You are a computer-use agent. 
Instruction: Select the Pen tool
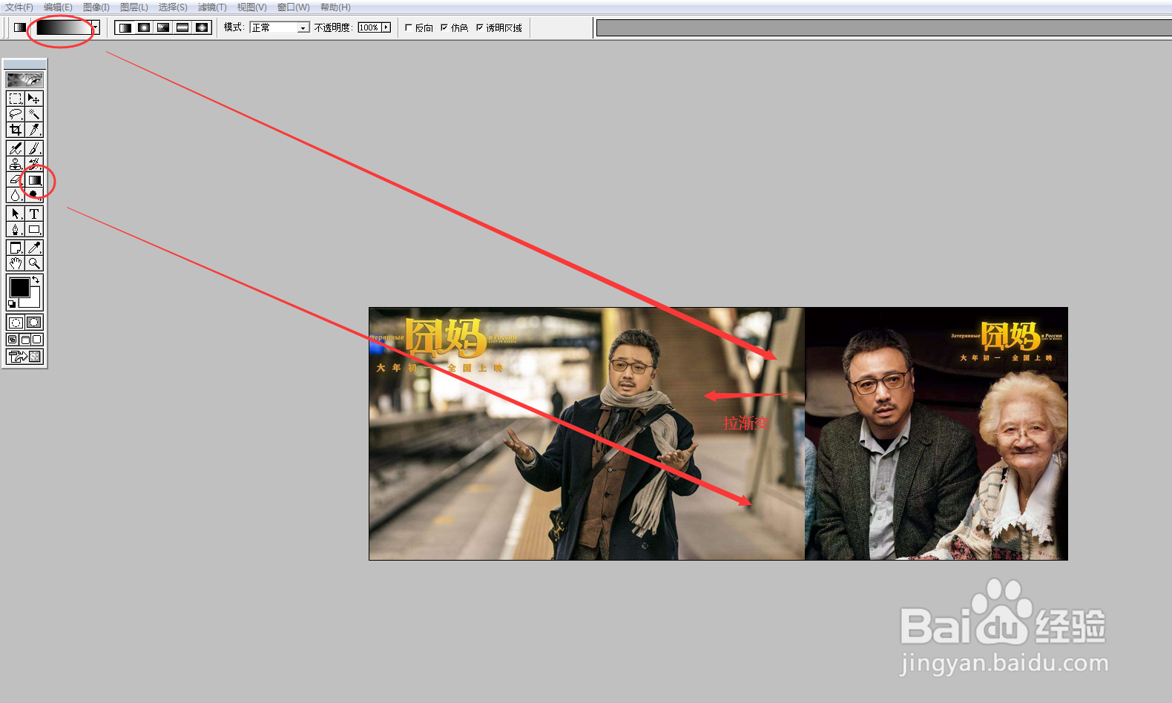tap(16, 229)
